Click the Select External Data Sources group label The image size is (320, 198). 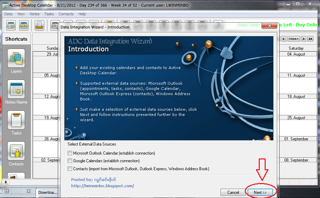click(x=92, y=144)
